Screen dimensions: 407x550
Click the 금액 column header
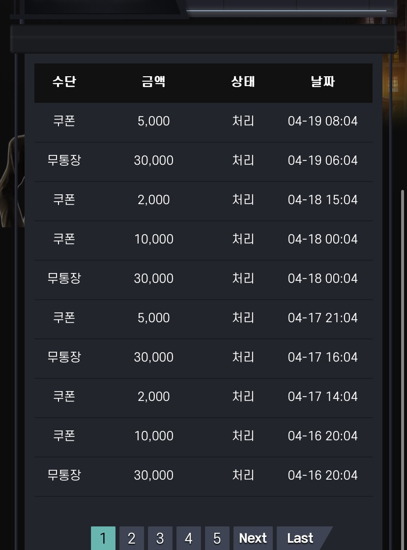click(x=153, y=82)
